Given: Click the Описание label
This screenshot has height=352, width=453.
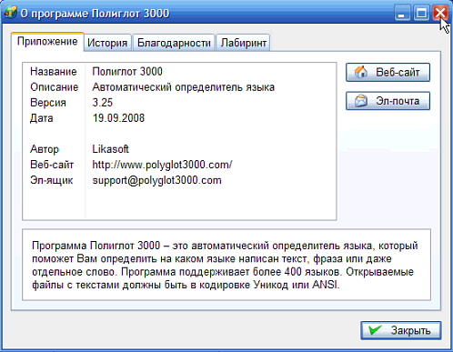Looking at the screenshot, I should (x=55, y=87).
